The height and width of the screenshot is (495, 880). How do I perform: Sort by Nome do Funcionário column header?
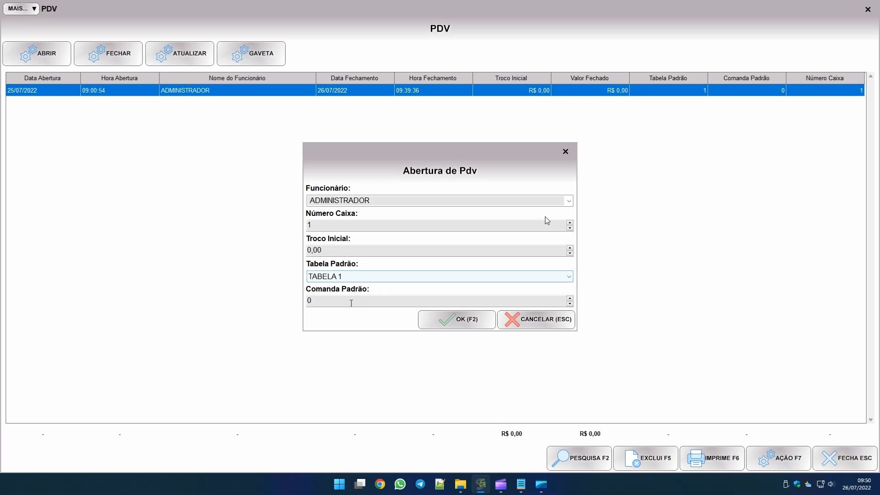tap(237, 78)
